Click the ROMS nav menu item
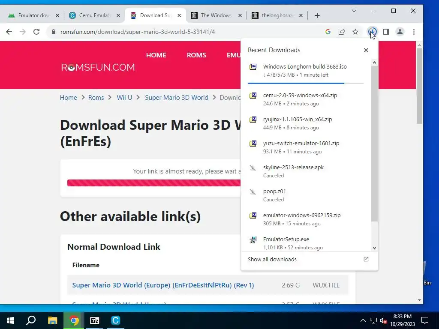 tap(196, 55)
